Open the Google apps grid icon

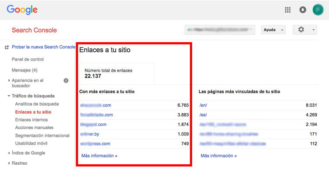click(x=288, y=10)
